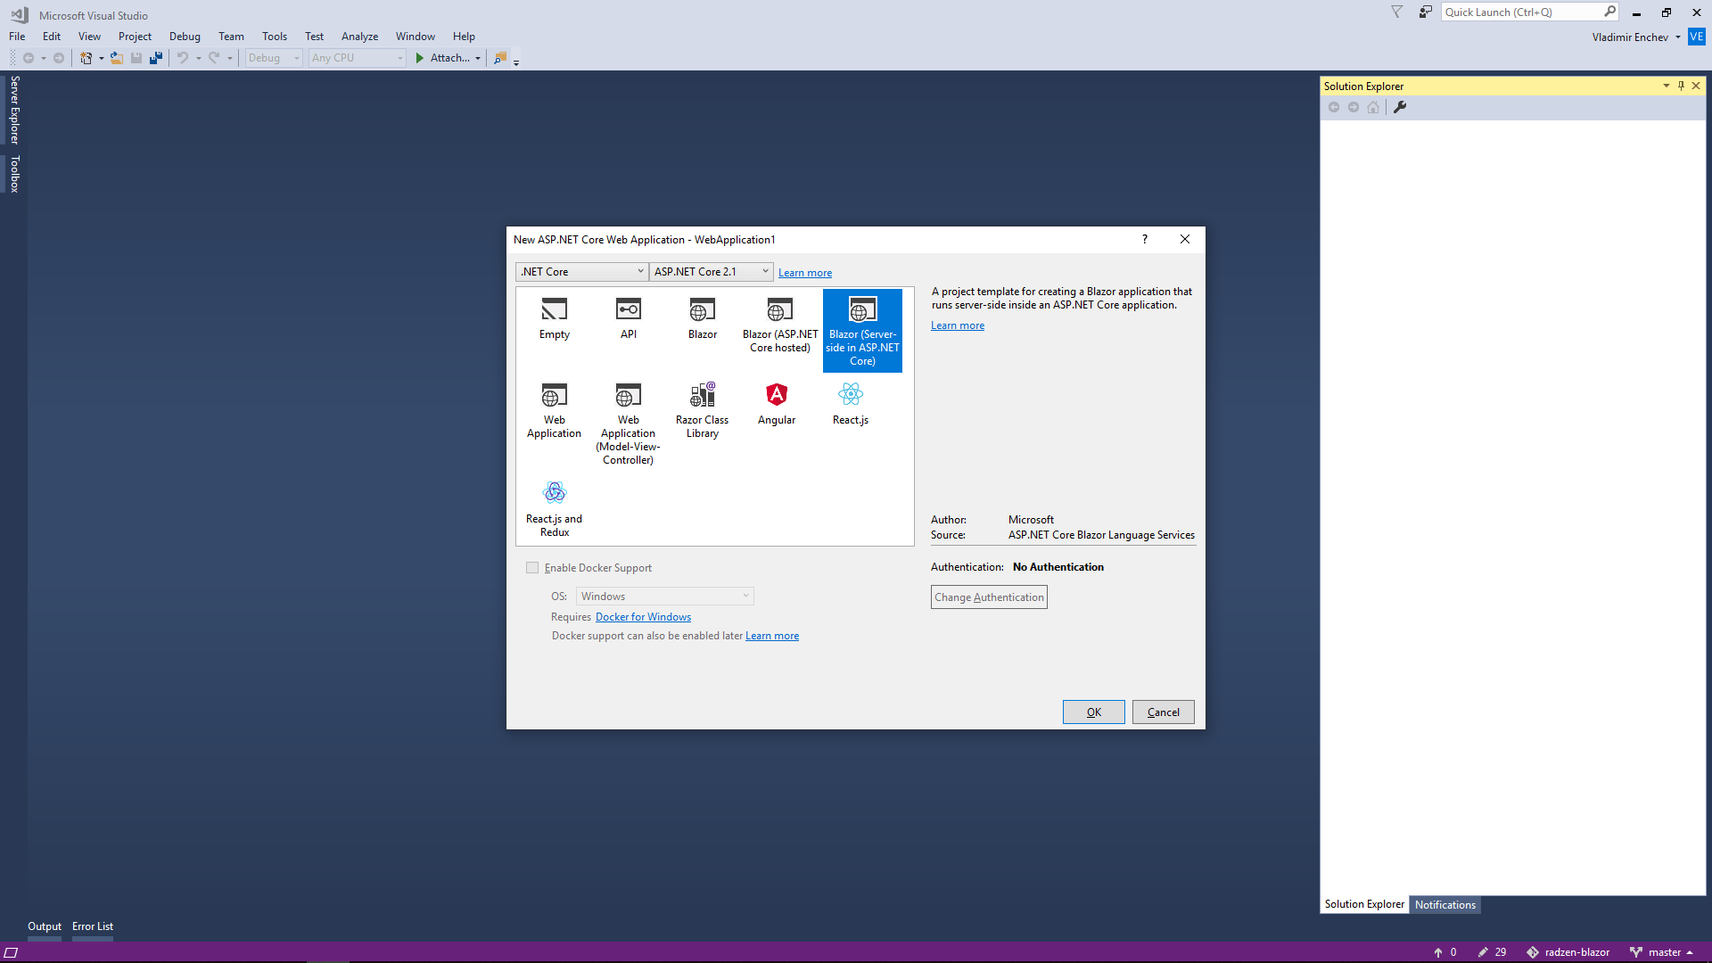Select the Angular template

coord(777,404)
